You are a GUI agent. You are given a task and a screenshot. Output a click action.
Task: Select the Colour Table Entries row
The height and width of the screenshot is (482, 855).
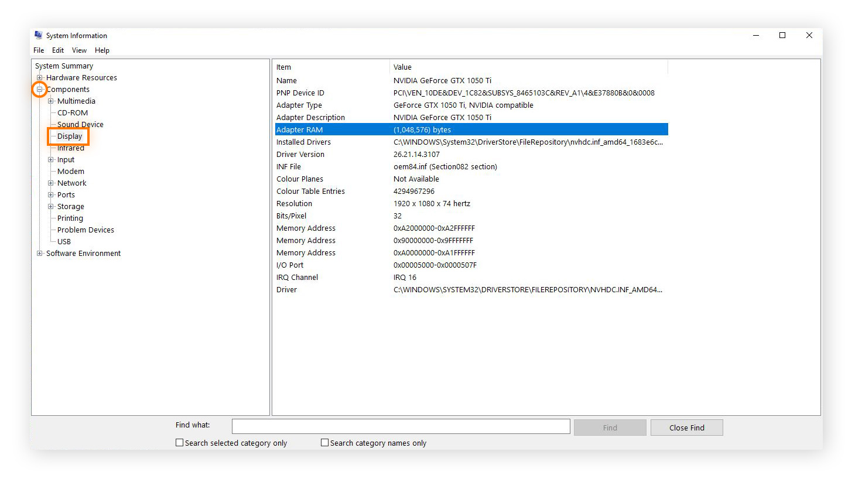click(471, 192)
